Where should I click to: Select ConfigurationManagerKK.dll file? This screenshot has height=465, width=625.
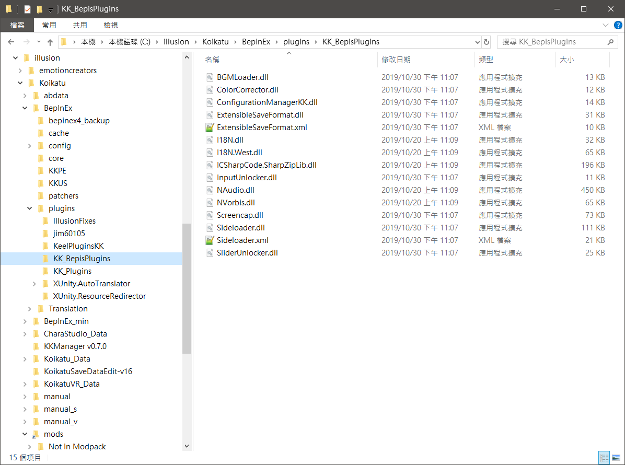pos(267,102)
